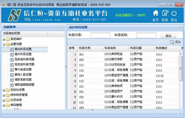Screen dimensions: 185x118
Task: Click 科目代号 112 in row 10
Action: [82, 102]
